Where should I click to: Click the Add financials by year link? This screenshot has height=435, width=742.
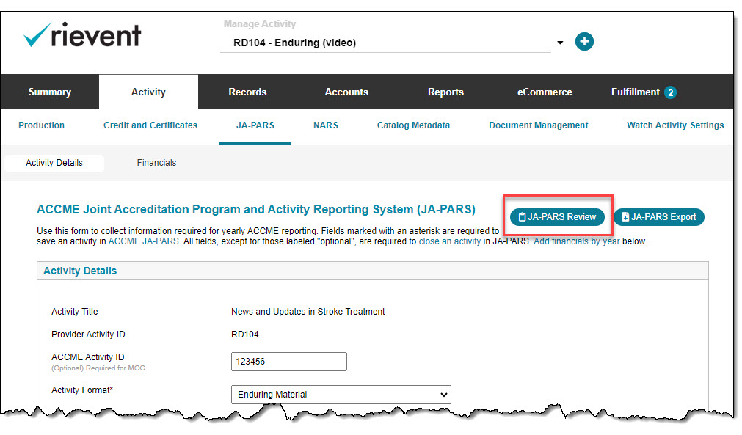[576, 241]
